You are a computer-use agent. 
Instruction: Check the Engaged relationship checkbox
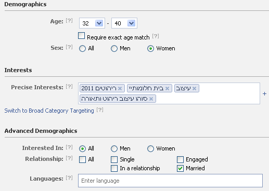[180, 159]
